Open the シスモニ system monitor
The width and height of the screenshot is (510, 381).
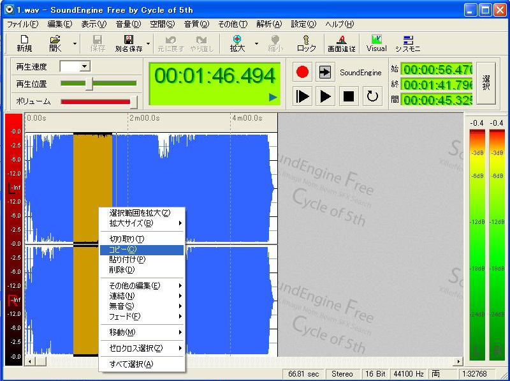click(407, 43)
